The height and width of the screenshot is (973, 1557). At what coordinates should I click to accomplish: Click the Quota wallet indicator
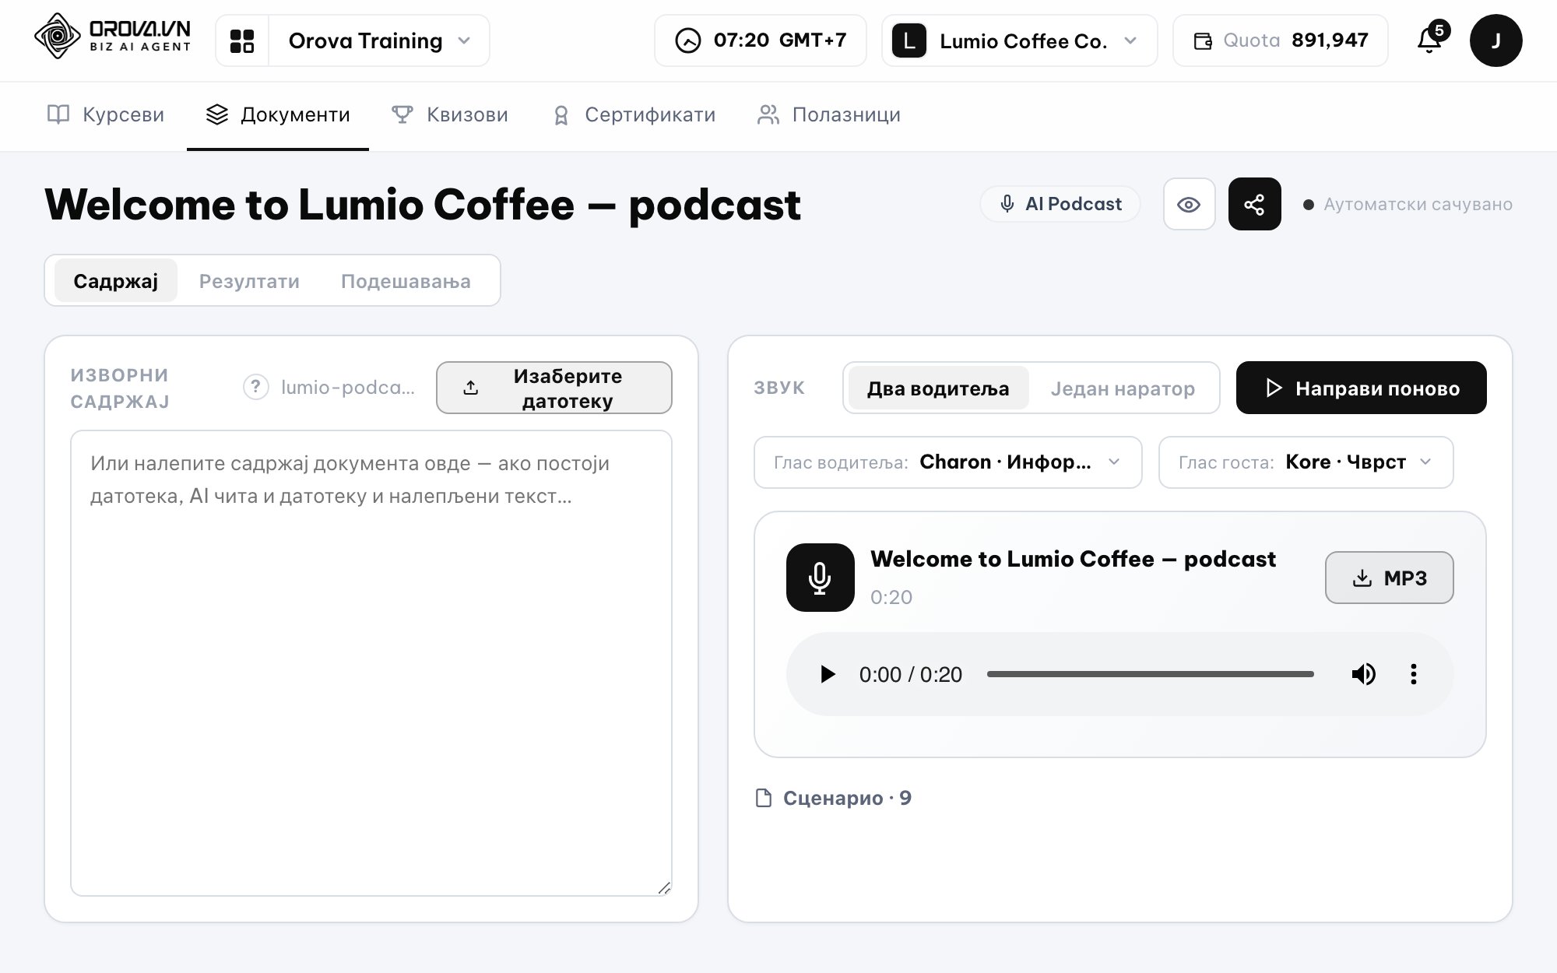[1281, 40]
